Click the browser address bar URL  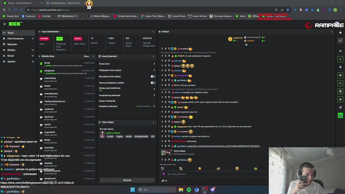point(50,10)
